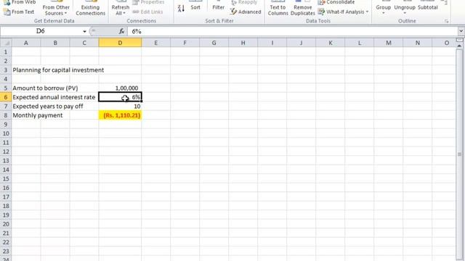Select the cell containing 10
Viewport: 465px width, 261px height.
click(120, 107)
